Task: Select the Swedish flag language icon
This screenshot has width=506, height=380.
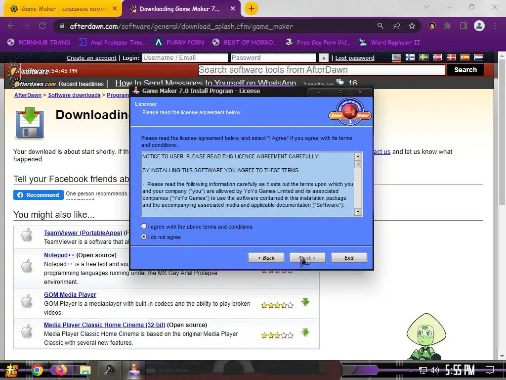Action: [423, 57]
